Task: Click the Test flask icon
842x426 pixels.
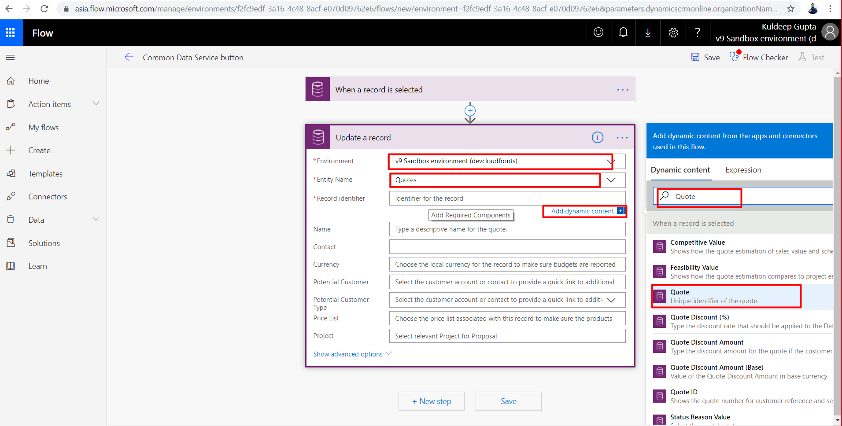Action: point(802,57)
